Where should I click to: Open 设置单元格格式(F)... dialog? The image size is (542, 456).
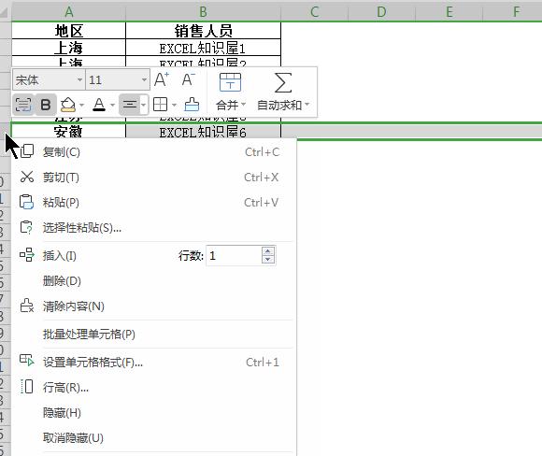pos(153,363)
